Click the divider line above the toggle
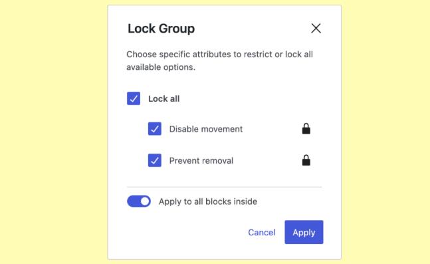 pyautogui.click(x=225, y=187)
